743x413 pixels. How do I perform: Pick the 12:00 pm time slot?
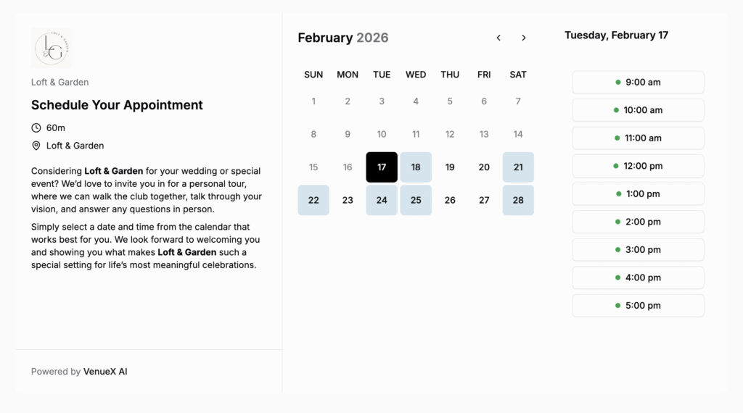tap(638, 166)
